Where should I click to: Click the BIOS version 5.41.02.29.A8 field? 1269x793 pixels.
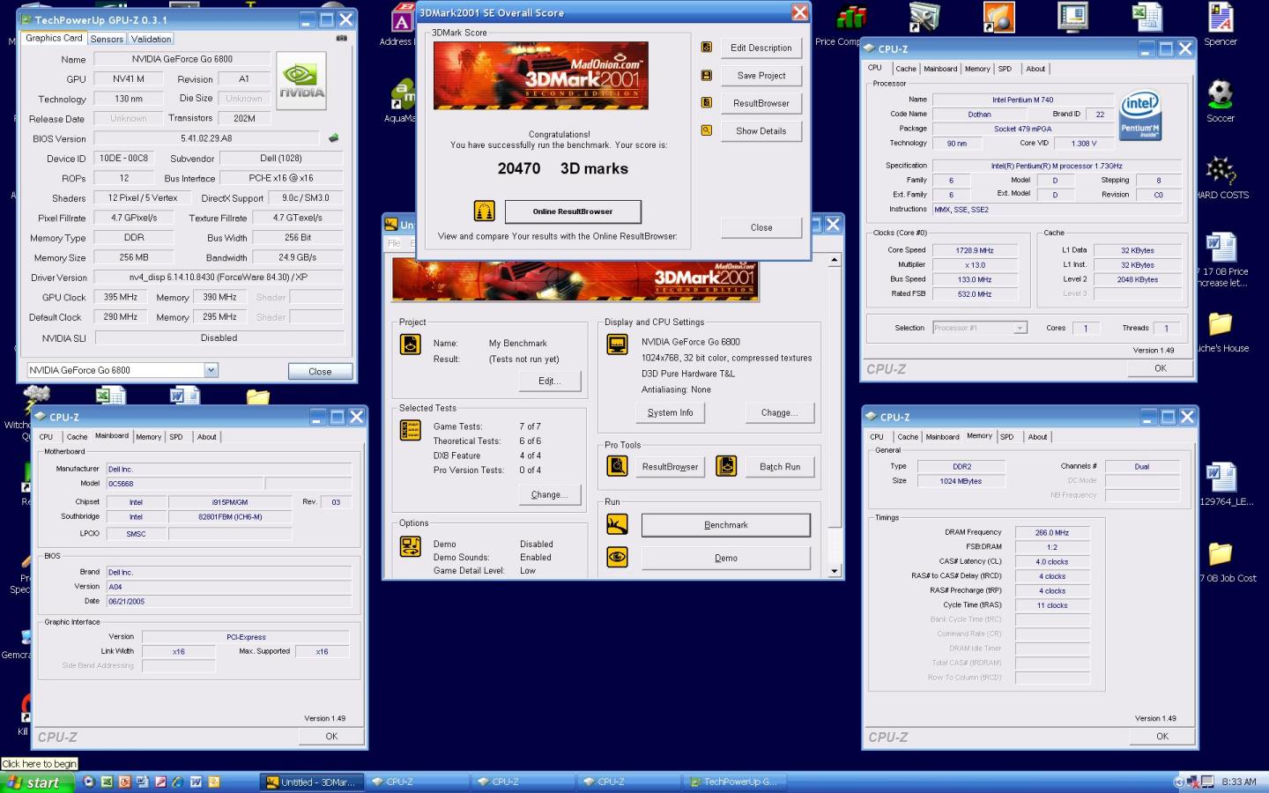[206, 138]
